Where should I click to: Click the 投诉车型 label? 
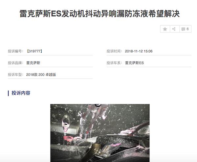point(15,74)
